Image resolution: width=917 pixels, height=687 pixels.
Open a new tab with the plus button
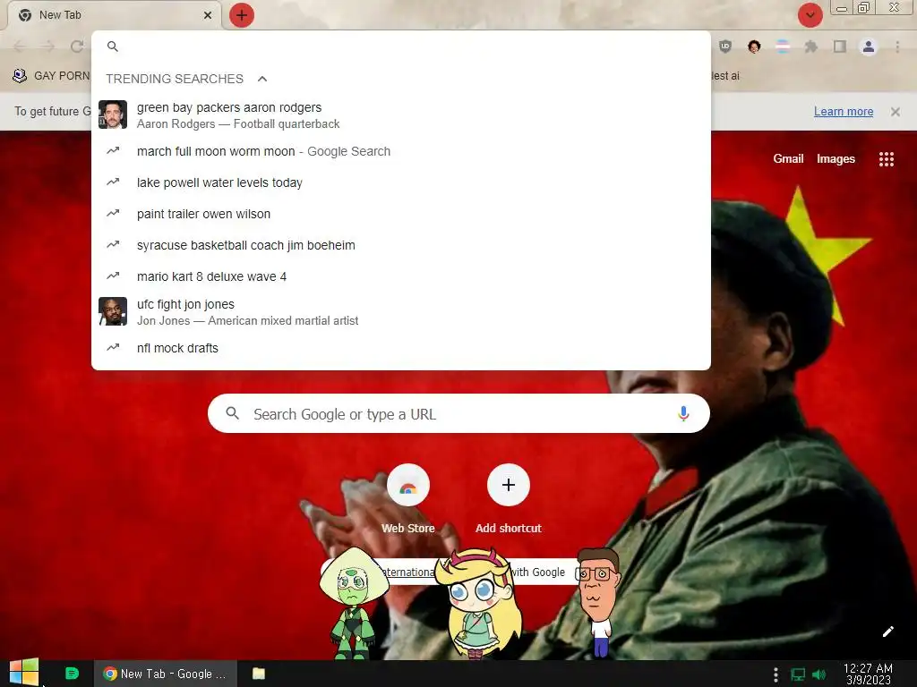[242, 15]
